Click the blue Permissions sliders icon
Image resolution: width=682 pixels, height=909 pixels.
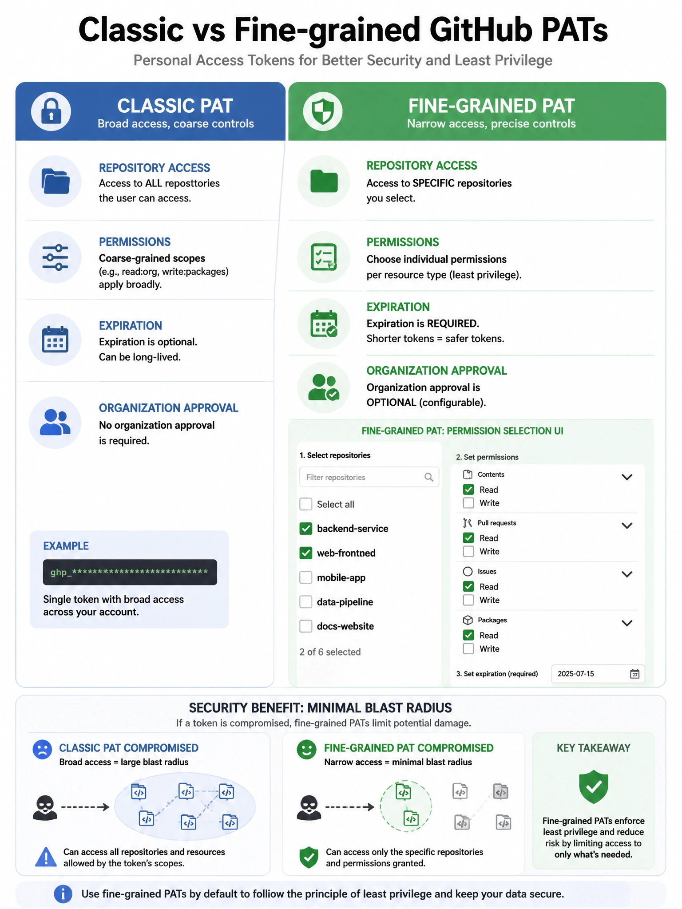pos(55,257)
